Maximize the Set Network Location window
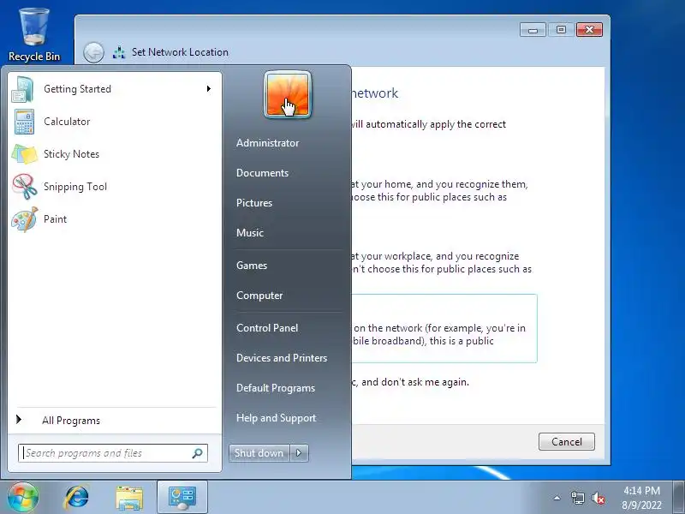This screenshot has height=514, width=685. 561,30
